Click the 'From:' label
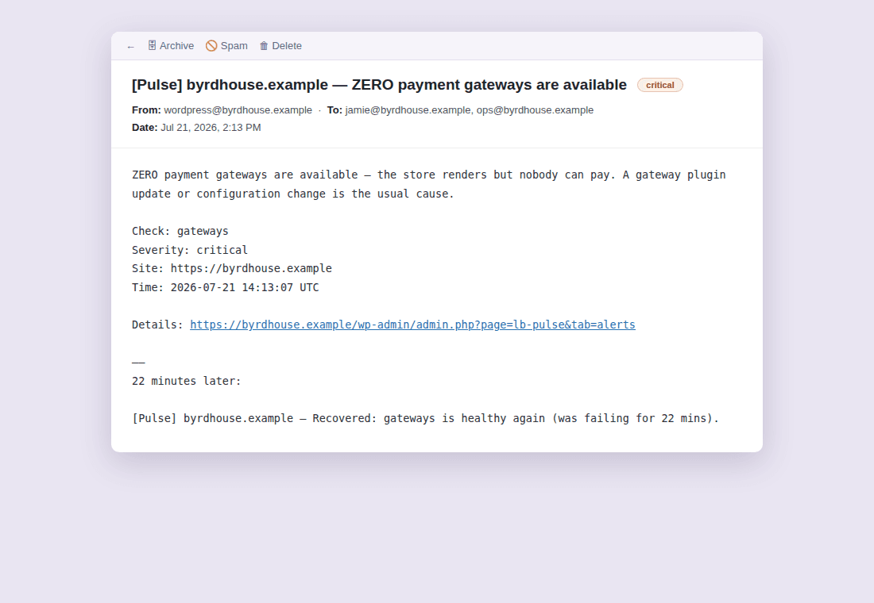 click(x=146, y=110)
